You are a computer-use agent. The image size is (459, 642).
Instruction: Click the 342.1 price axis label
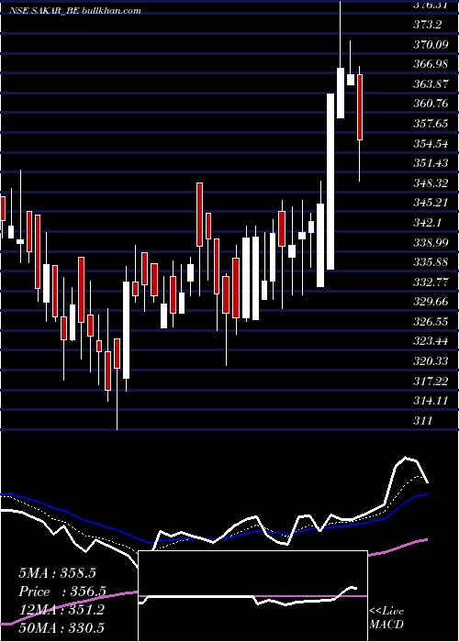click(x=428, y=223)
